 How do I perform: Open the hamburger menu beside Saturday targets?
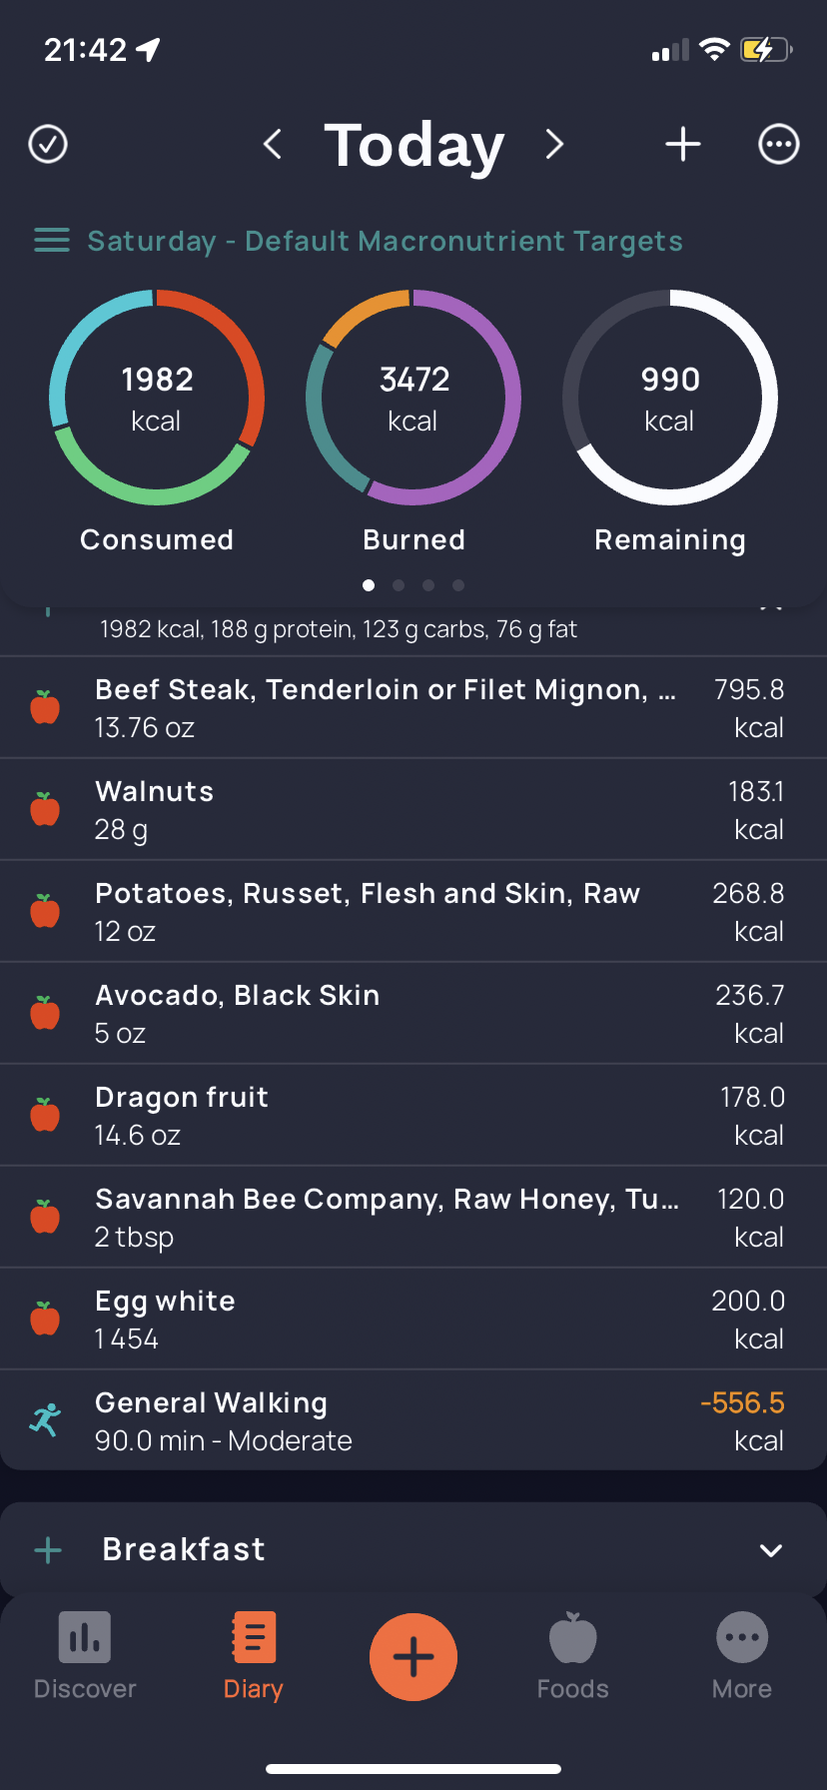[52, 241]
